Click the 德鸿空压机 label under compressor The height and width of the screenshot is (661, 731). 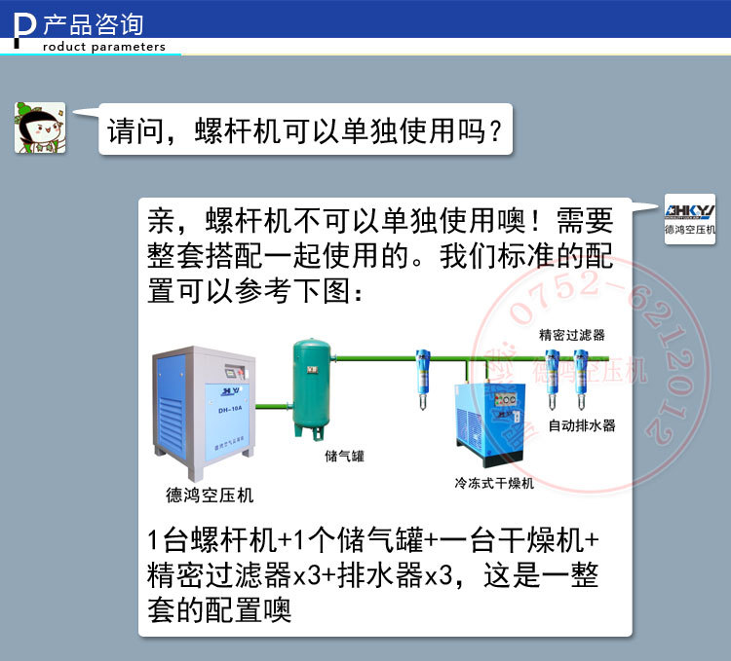coord(210,495)
